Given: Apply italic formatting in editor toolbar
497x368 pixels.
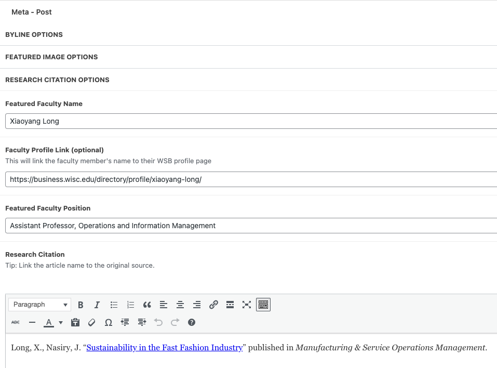Looking at the screenshot, I should [97, 305].
